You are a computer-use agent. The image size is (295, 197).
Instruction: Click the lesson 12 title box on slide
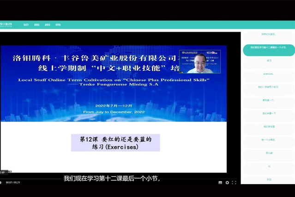(115, 143)
